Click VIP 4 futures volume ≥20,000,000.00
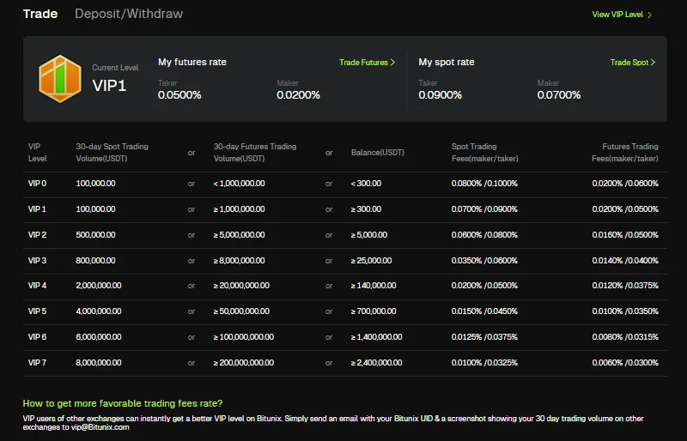This screenshot has width=687, height=441. pyautogui.click(x=241, y=286)
